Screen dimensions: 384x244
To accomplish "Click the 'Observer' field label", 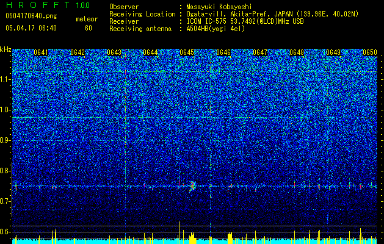I will [124, 7].
